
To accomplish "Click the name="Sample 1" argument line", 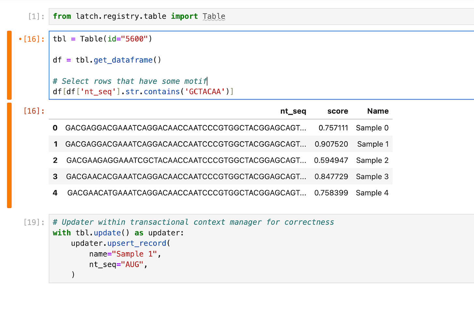I will pyautogui.click(x=125, y=254).
